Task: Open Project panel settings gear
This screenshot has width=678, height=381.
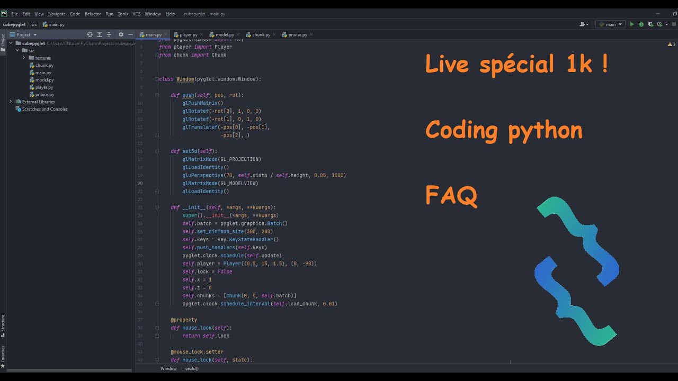Action: tap(121, 34)
